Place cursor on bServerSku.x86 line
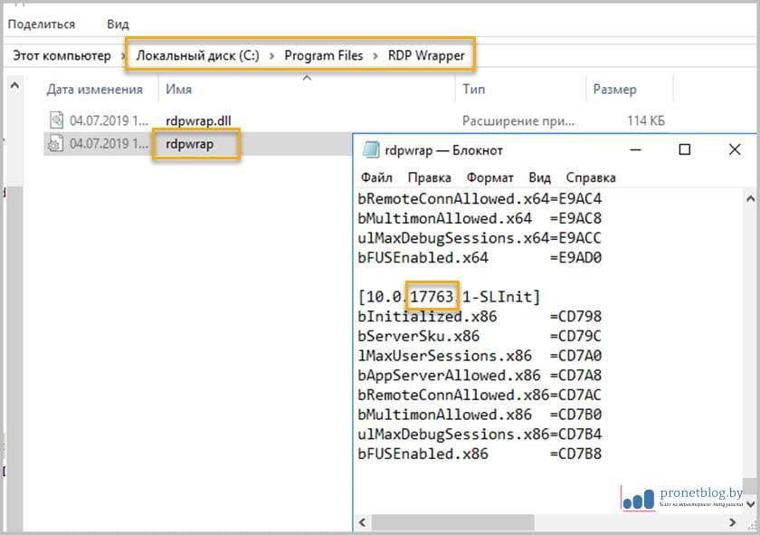Screen dimensions: 760x535 click(x=480, y=336)
